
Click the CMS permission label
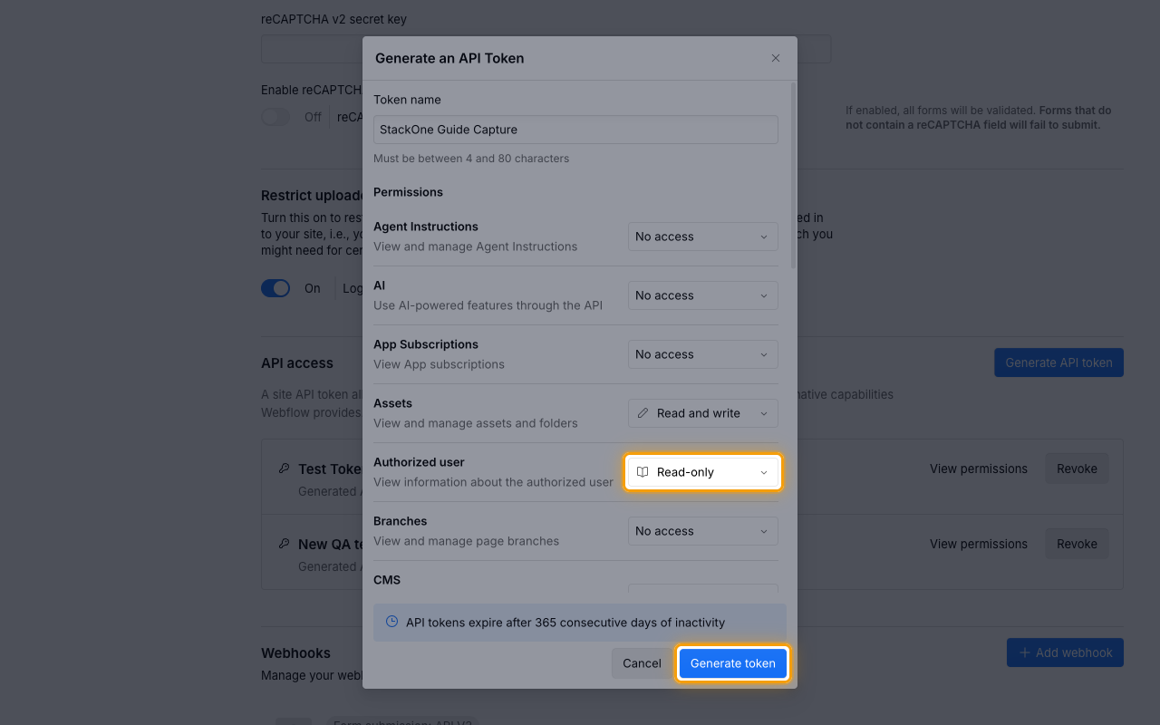(x=387, y=580)
